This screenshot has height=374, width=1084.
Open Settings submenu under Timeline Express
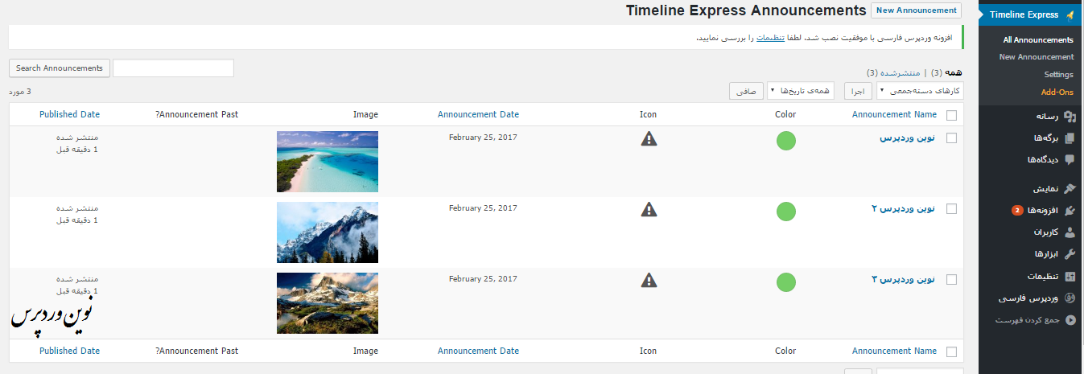pos(1059,75)
